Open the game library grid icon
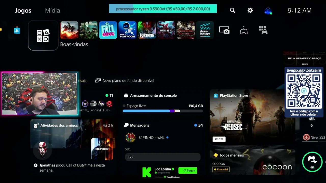The width and height of the screenshot is (326, 183). (263, 30)
